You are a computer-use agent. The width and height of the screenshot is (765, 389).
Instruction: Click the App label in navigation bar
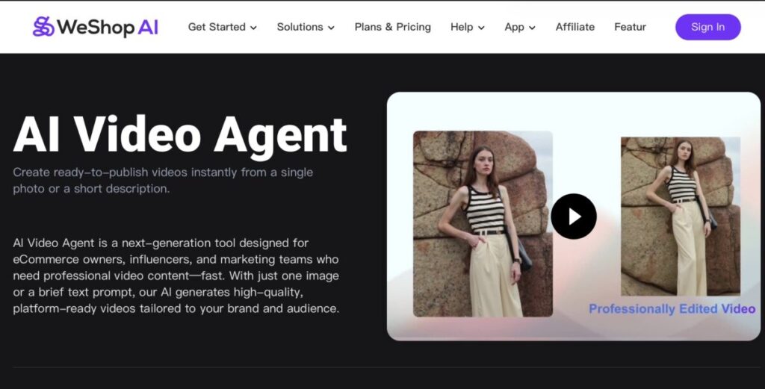(514, 27)
